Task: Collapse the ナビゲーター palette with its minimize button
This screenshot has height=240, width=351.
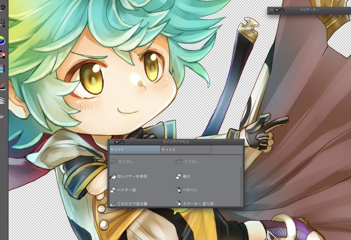Action: [x=282, y=10]
